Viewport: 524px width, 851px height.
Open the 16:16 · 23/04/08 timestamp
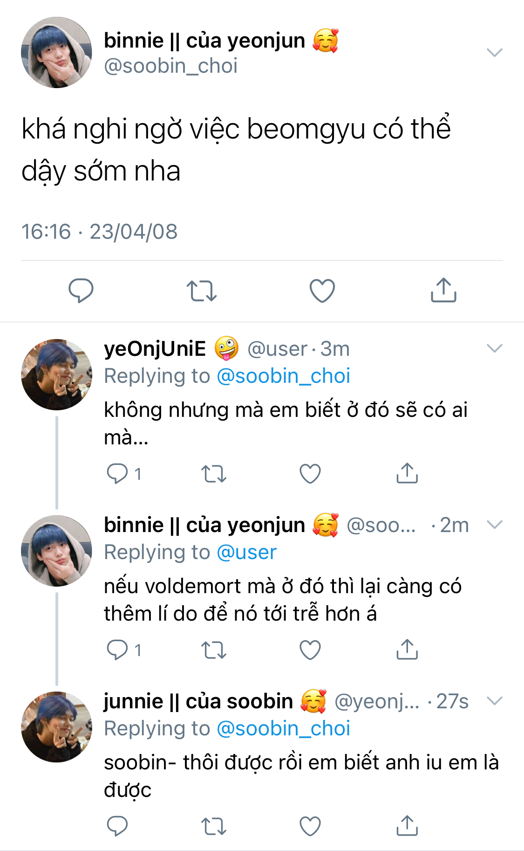pyautogui.click(x=100, y=232)
